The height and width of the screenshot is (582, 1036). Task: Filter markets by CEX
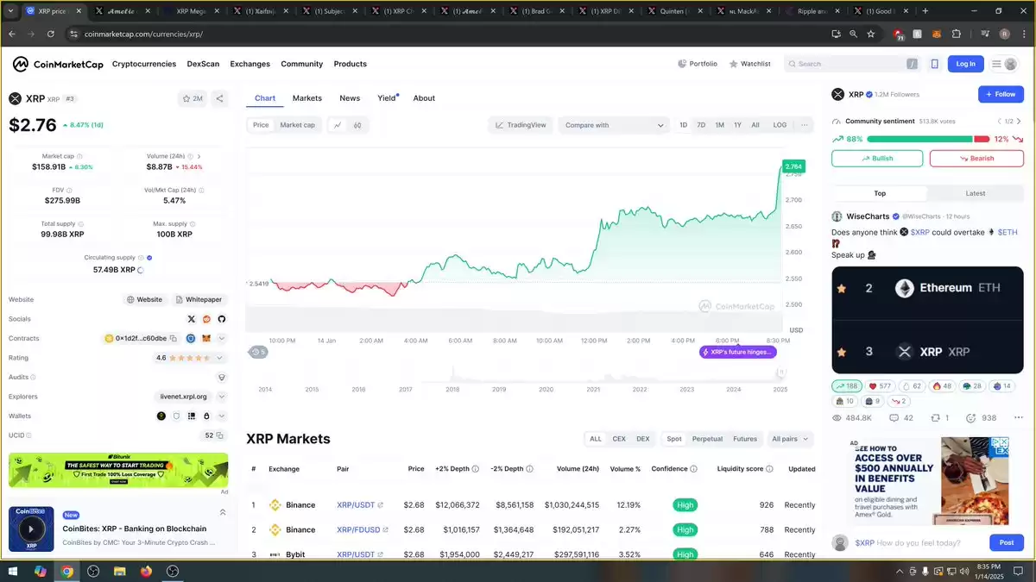[619, 439]
